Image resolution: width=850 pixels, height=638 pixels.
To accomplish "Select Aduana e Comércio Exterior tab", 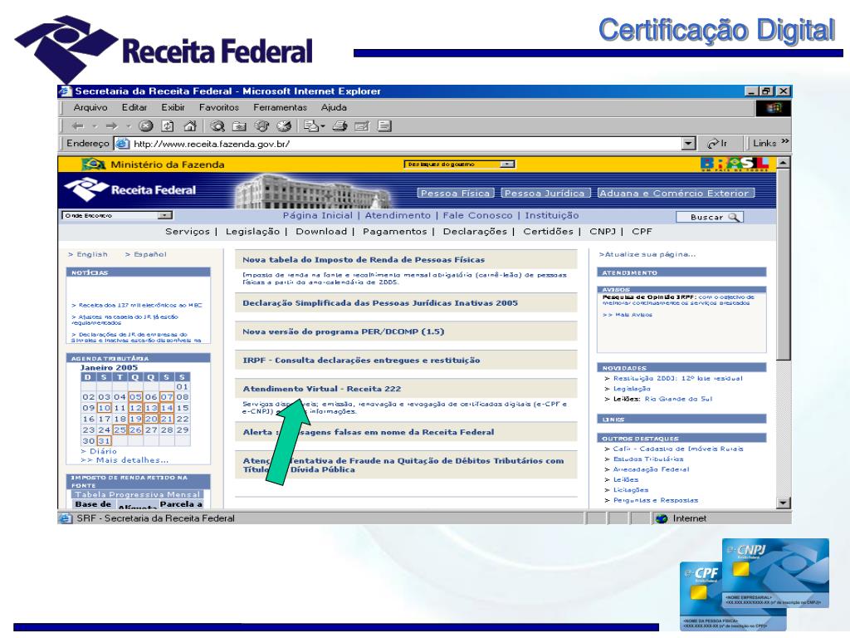I will (676, 193).
